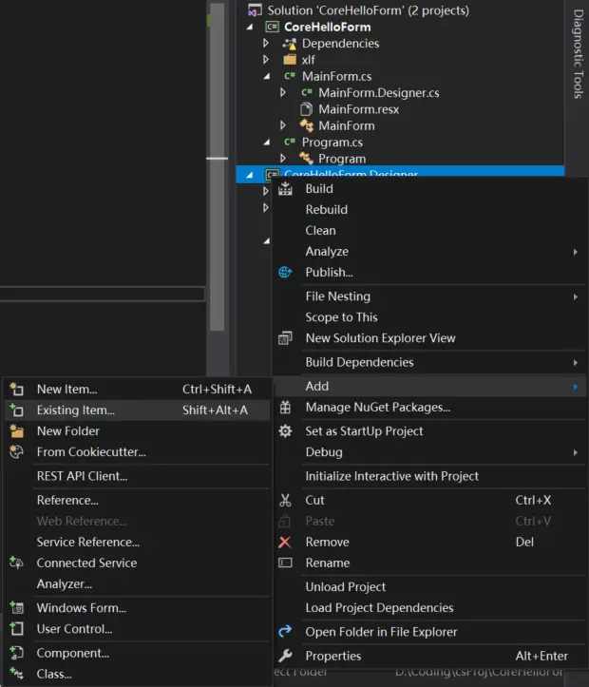Open the Add submenu

tap(429, 387)
